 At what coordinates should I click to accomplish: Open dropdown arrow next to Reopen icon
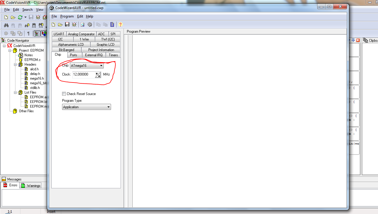coord(25,17)
